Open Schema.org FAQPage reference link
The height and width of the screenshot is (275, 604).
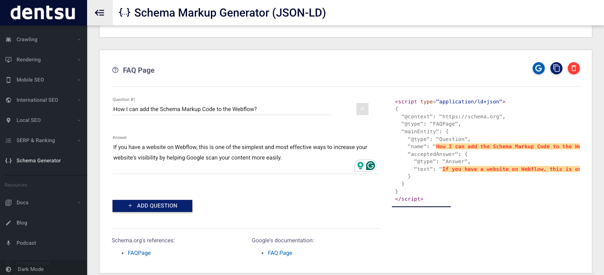click(x=139, y=253)
